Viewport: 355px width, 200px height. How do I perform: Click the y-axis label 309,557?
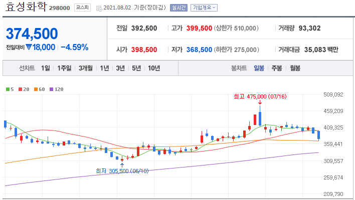(333, 161)
